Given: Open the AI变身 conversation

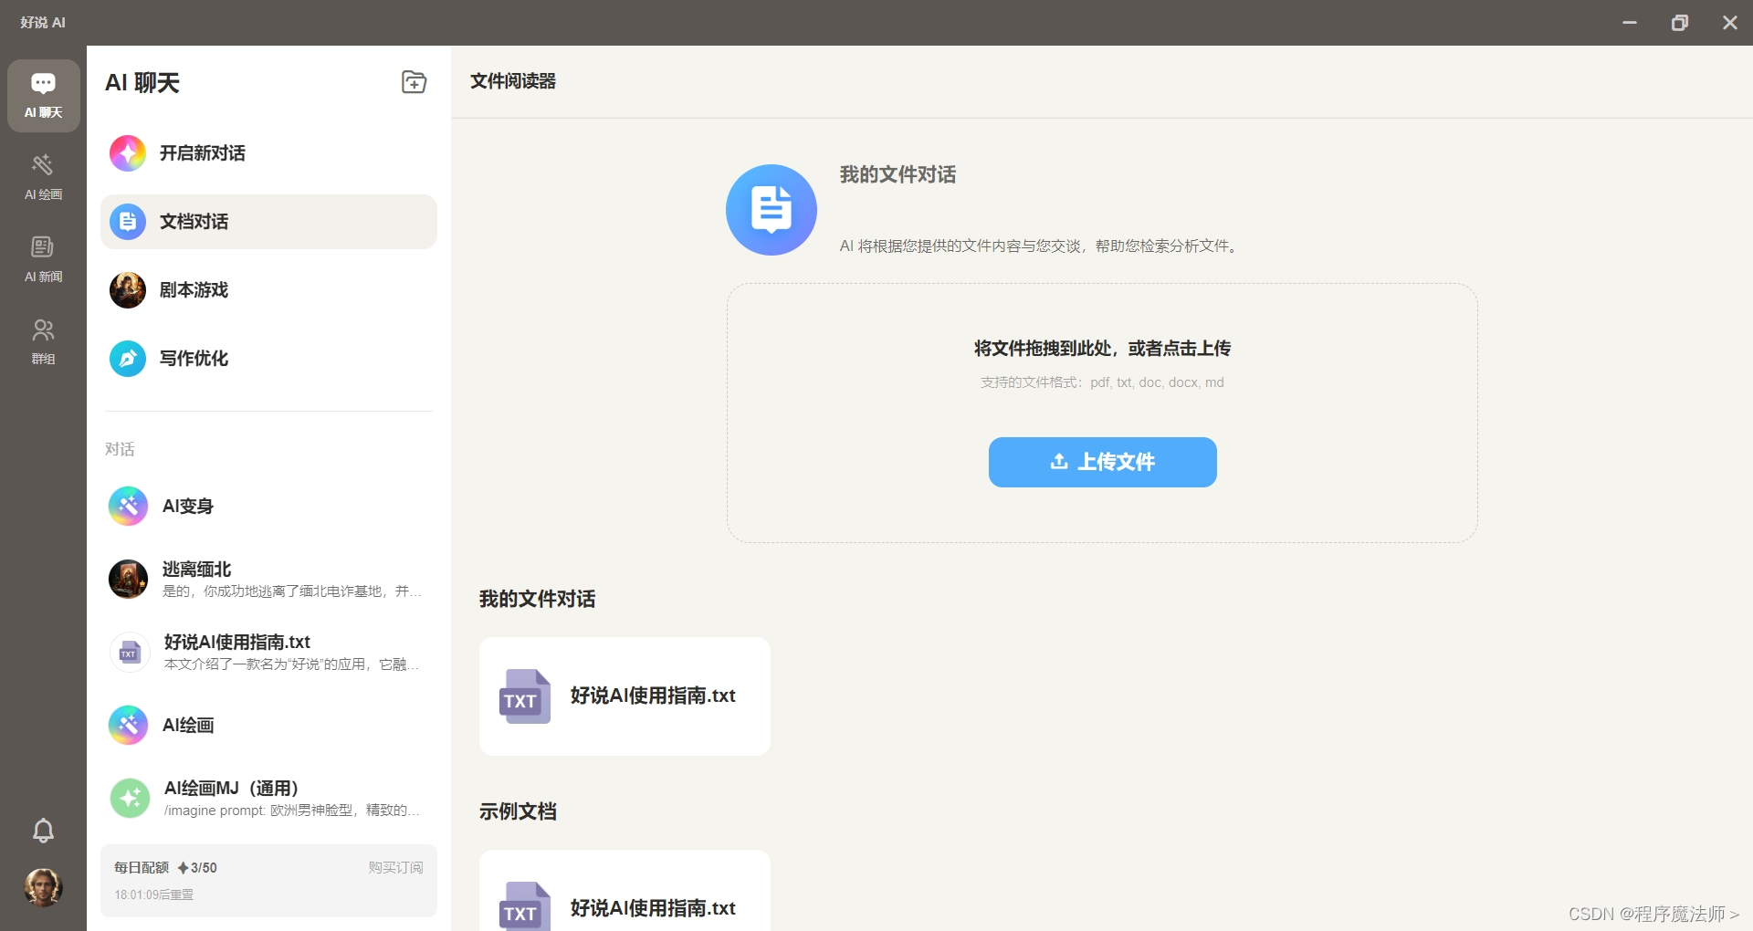Looking at the screenshot, I should (268, 507).
